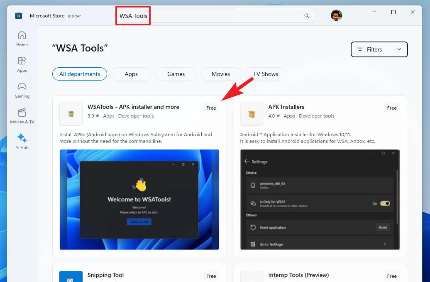The height and width of the screenshot is (282, 430).
Task: Click Free button on APK Installers card
Action: pos(392,108)
